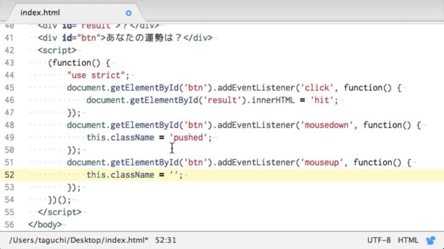Click (function() { on line 43
The width and height of the screenshot is (444, 249).
79,63
